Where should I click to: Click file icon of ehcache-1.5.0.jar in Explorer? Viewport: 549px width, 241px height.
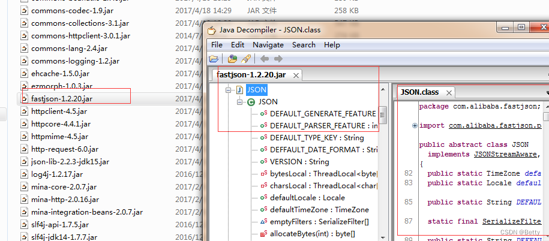point(24,74)
